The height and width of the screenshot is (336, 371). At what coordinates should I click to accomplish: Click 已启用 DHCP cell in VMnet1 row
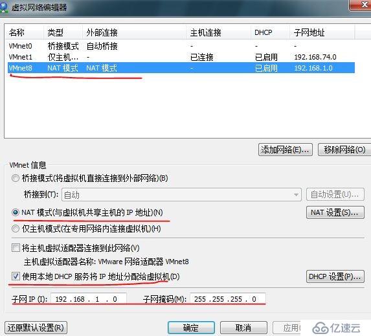tap(266, 57)
